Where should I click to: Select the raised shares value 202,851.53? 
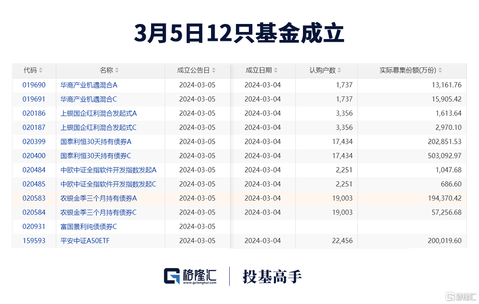pyautogui.click(x=444, y=142)
